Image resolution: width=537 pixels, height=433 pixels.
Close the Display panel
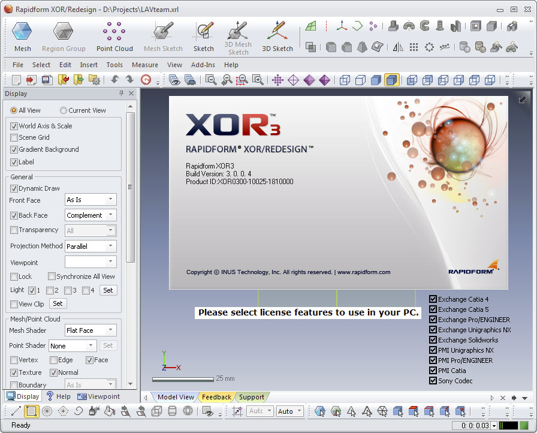131,93
